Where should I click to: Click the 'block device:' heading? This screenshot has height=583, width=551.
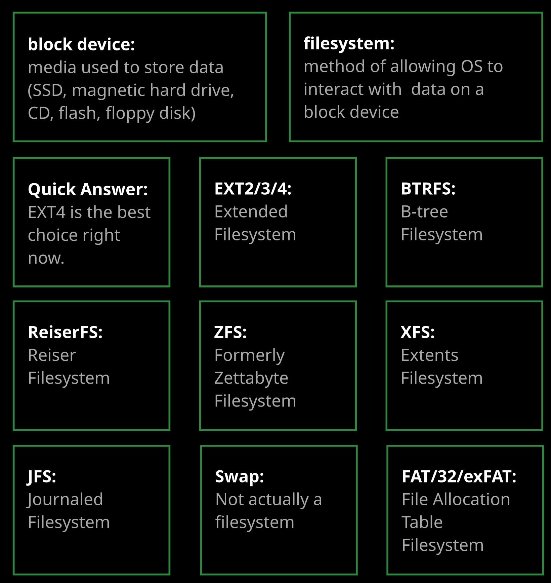[x=81, y=44]
